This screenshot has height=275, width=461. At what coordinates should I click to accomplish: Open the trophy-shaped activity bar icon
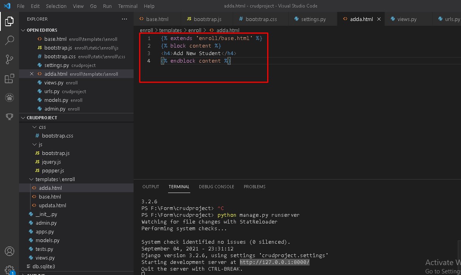10,116
